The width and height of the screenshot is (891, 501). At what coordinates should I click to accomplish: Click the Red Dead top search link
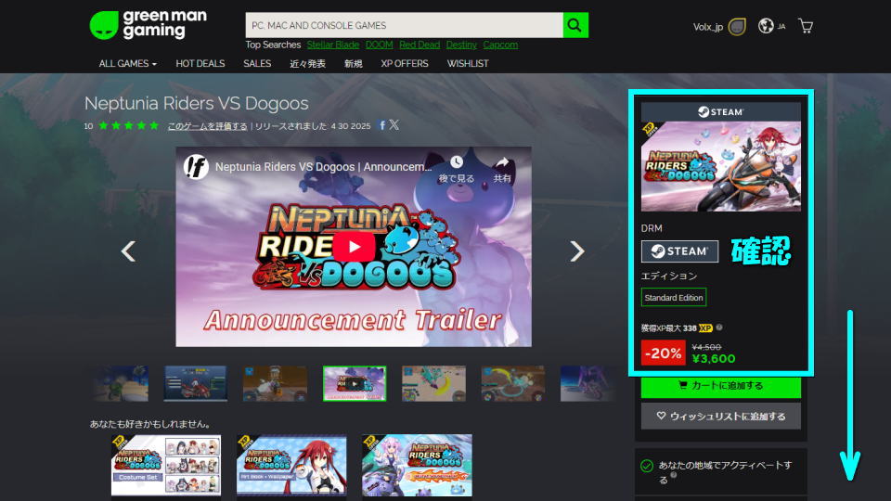pyautogui.click(x=420, y=45)
